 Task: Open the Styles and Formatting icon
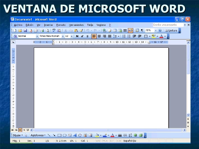[x=15, y=36]
